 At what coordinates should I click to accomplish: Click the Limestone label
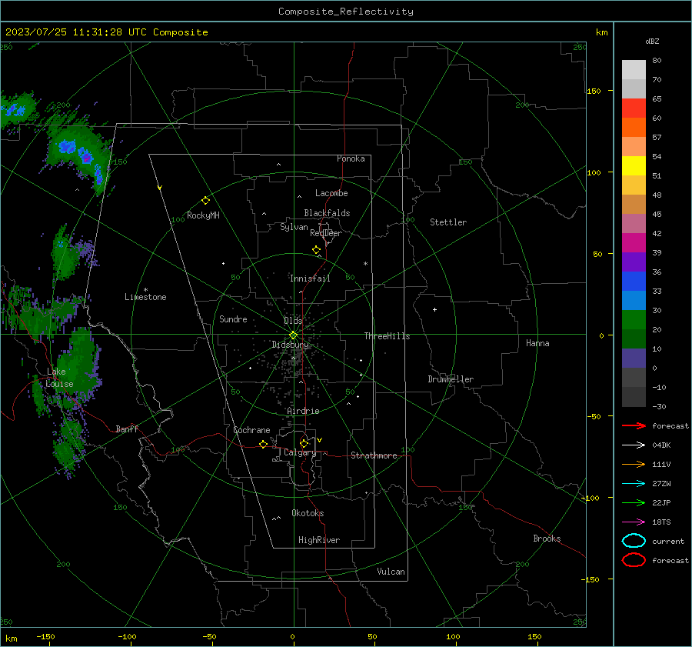145,297
